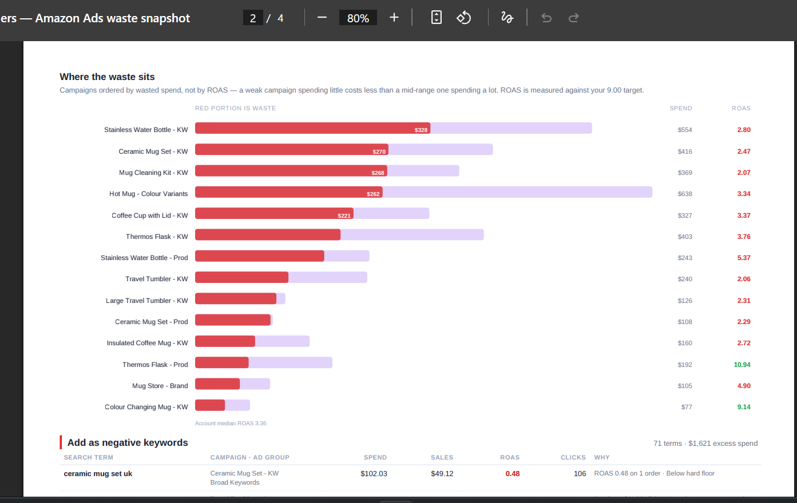Select the ROAS header above the chart
The image size is (797, 503).
tap(741, 108)
